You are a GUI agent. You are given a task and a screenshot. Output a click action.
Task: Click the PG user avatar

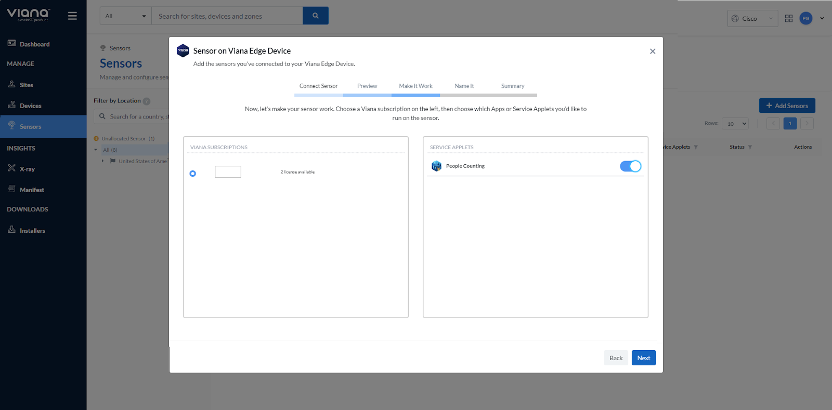[805, 19]
